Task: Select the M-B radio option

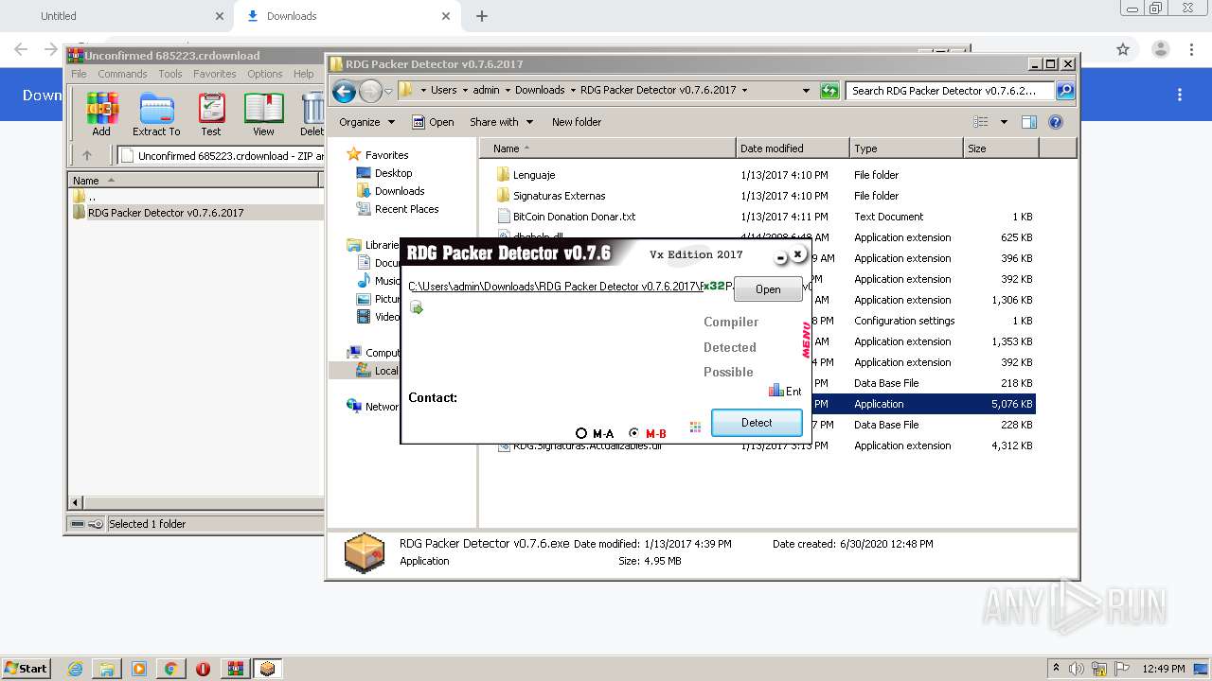Action: click(x=633, y=433)
